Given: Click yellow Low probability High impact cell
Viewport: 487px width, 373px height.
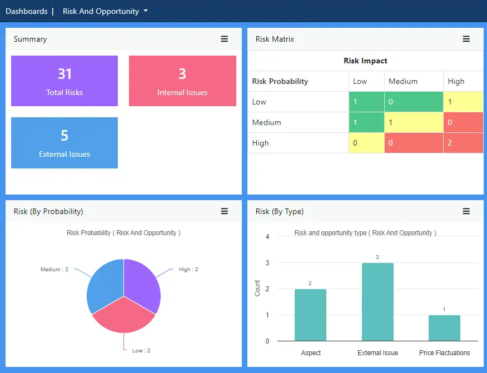Looking at the screenshot, I should [x=463, y=102].
